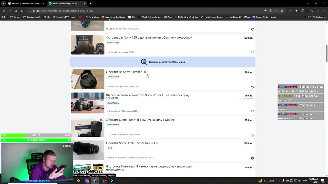Favorite the Sony FE 24-105mm listing
This screenshot has height=184, width=328.
pos(252,158)
